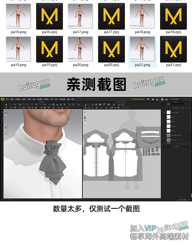Open the pa18.zprj project file
192x245 pixels.
[x=173, y=16]
